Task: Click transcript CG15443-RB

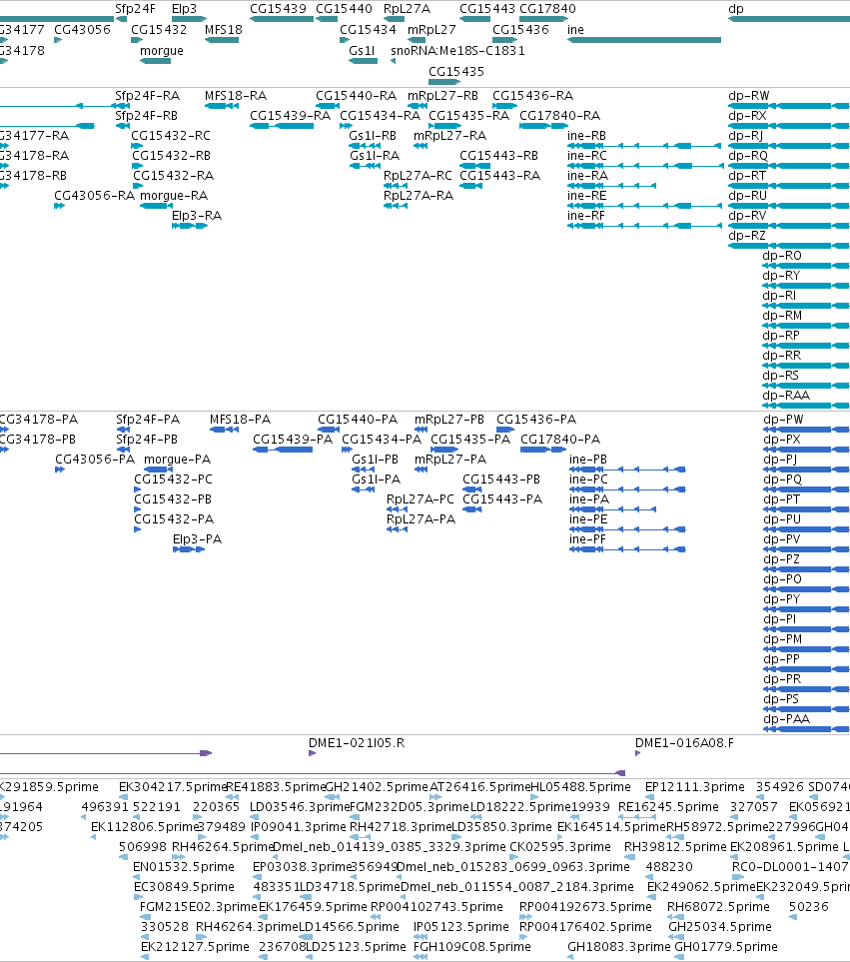Action: [x=499, y=156]
